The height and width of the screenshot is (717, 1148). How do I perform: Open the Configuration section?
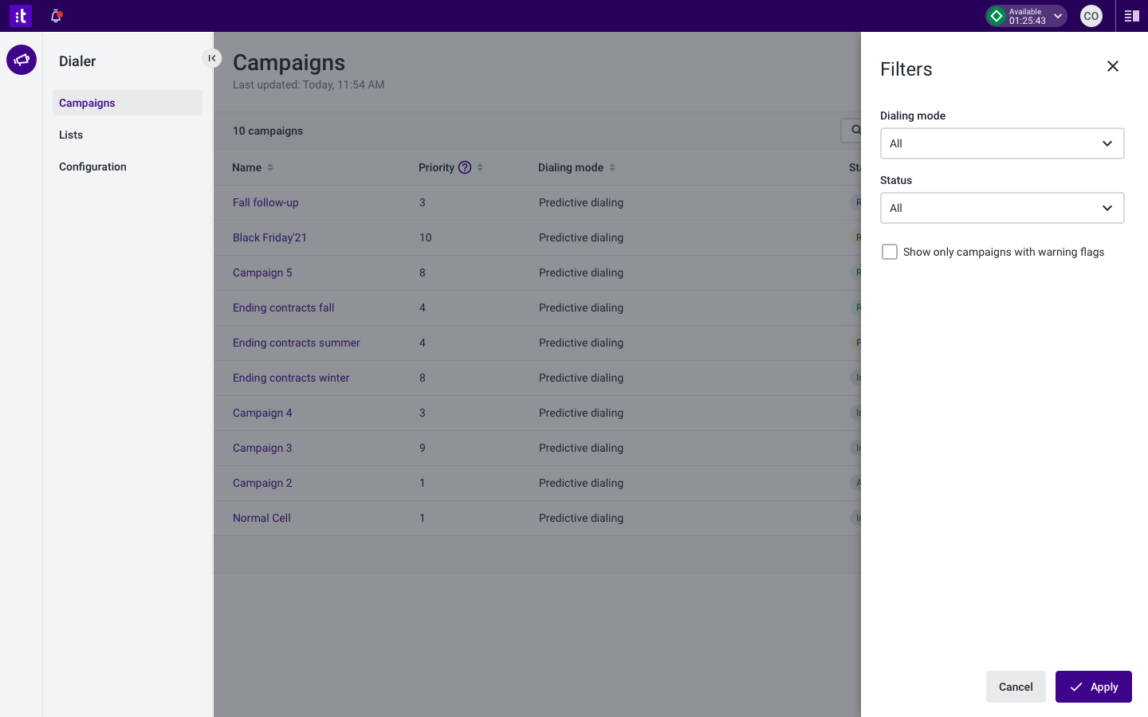[x=92, y=167]
